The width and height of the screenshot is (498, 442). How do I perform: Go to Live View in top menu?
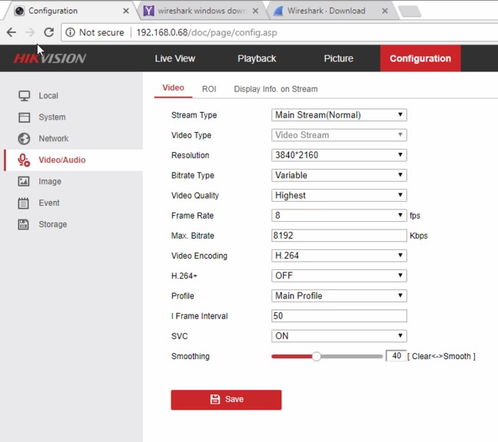click(174, 58)
